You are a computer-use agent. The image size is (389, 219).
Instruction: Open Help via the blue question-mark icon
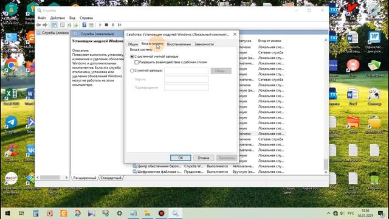pos(84,25)
